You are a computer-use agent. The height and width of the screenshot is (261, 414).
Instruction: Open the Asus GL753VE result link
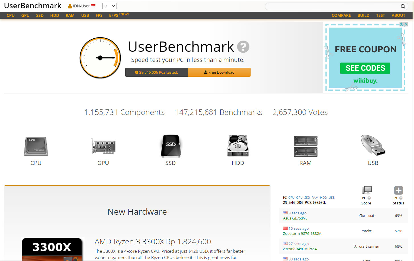click(295, 218)
